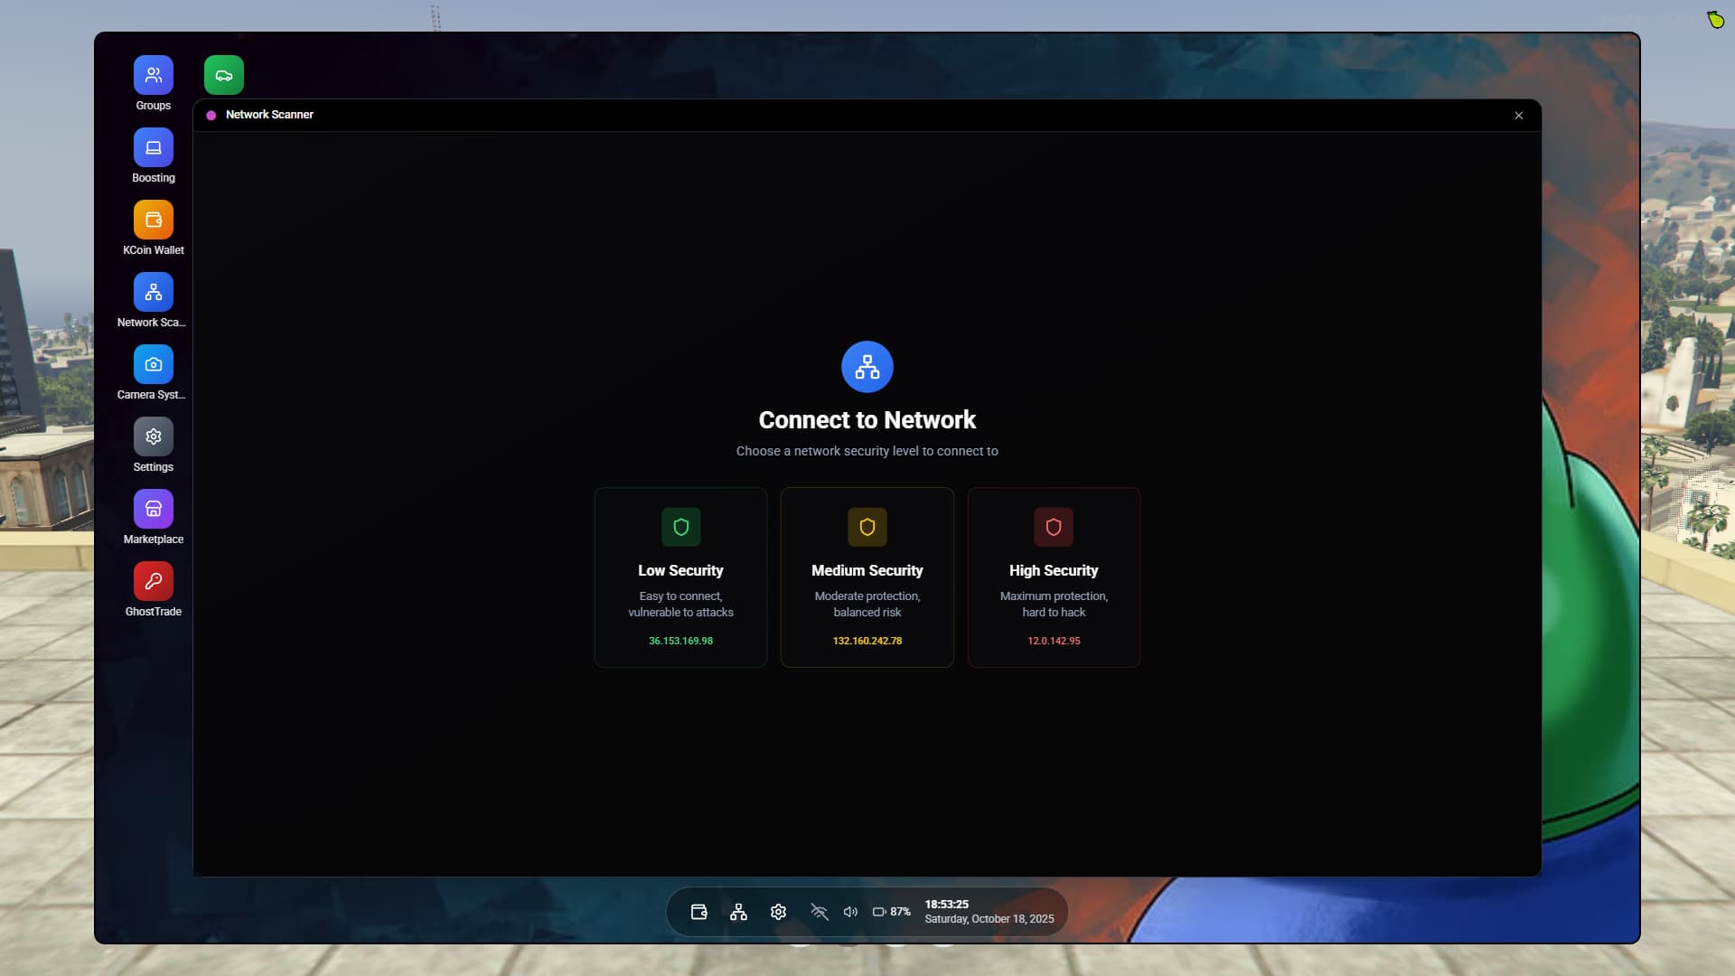This screenshot has height=976, width=1735.
Task: Click the disconnected WiFi indicator
Action: pos(819,912)
